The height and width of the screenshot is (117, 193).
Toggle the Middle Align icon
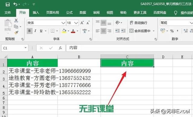point(103,23)
